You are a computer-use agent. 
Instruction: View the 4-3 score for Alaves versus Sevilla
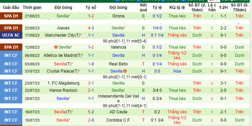click(91, 28)
